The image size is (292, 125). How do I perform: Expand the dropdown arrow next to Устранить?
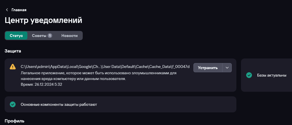click(x=227, y=68)
